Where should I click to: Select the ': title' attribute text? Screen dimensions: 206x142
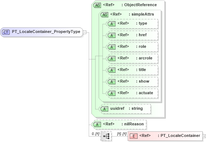[141, 70]
